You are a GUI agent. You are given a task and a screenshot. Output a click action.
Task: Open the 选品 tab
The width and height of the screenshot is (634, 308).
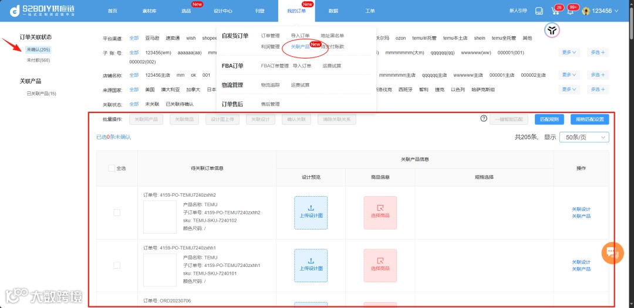pyautogui.click(x=186, y=11)
